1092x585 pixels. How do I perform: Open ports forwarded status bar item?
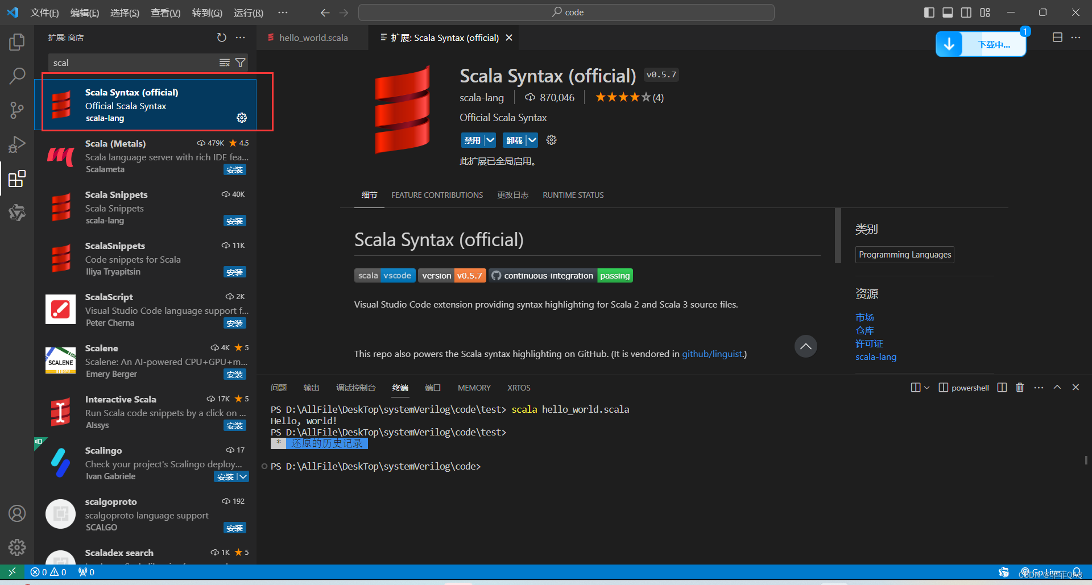(x=86, y=572)
